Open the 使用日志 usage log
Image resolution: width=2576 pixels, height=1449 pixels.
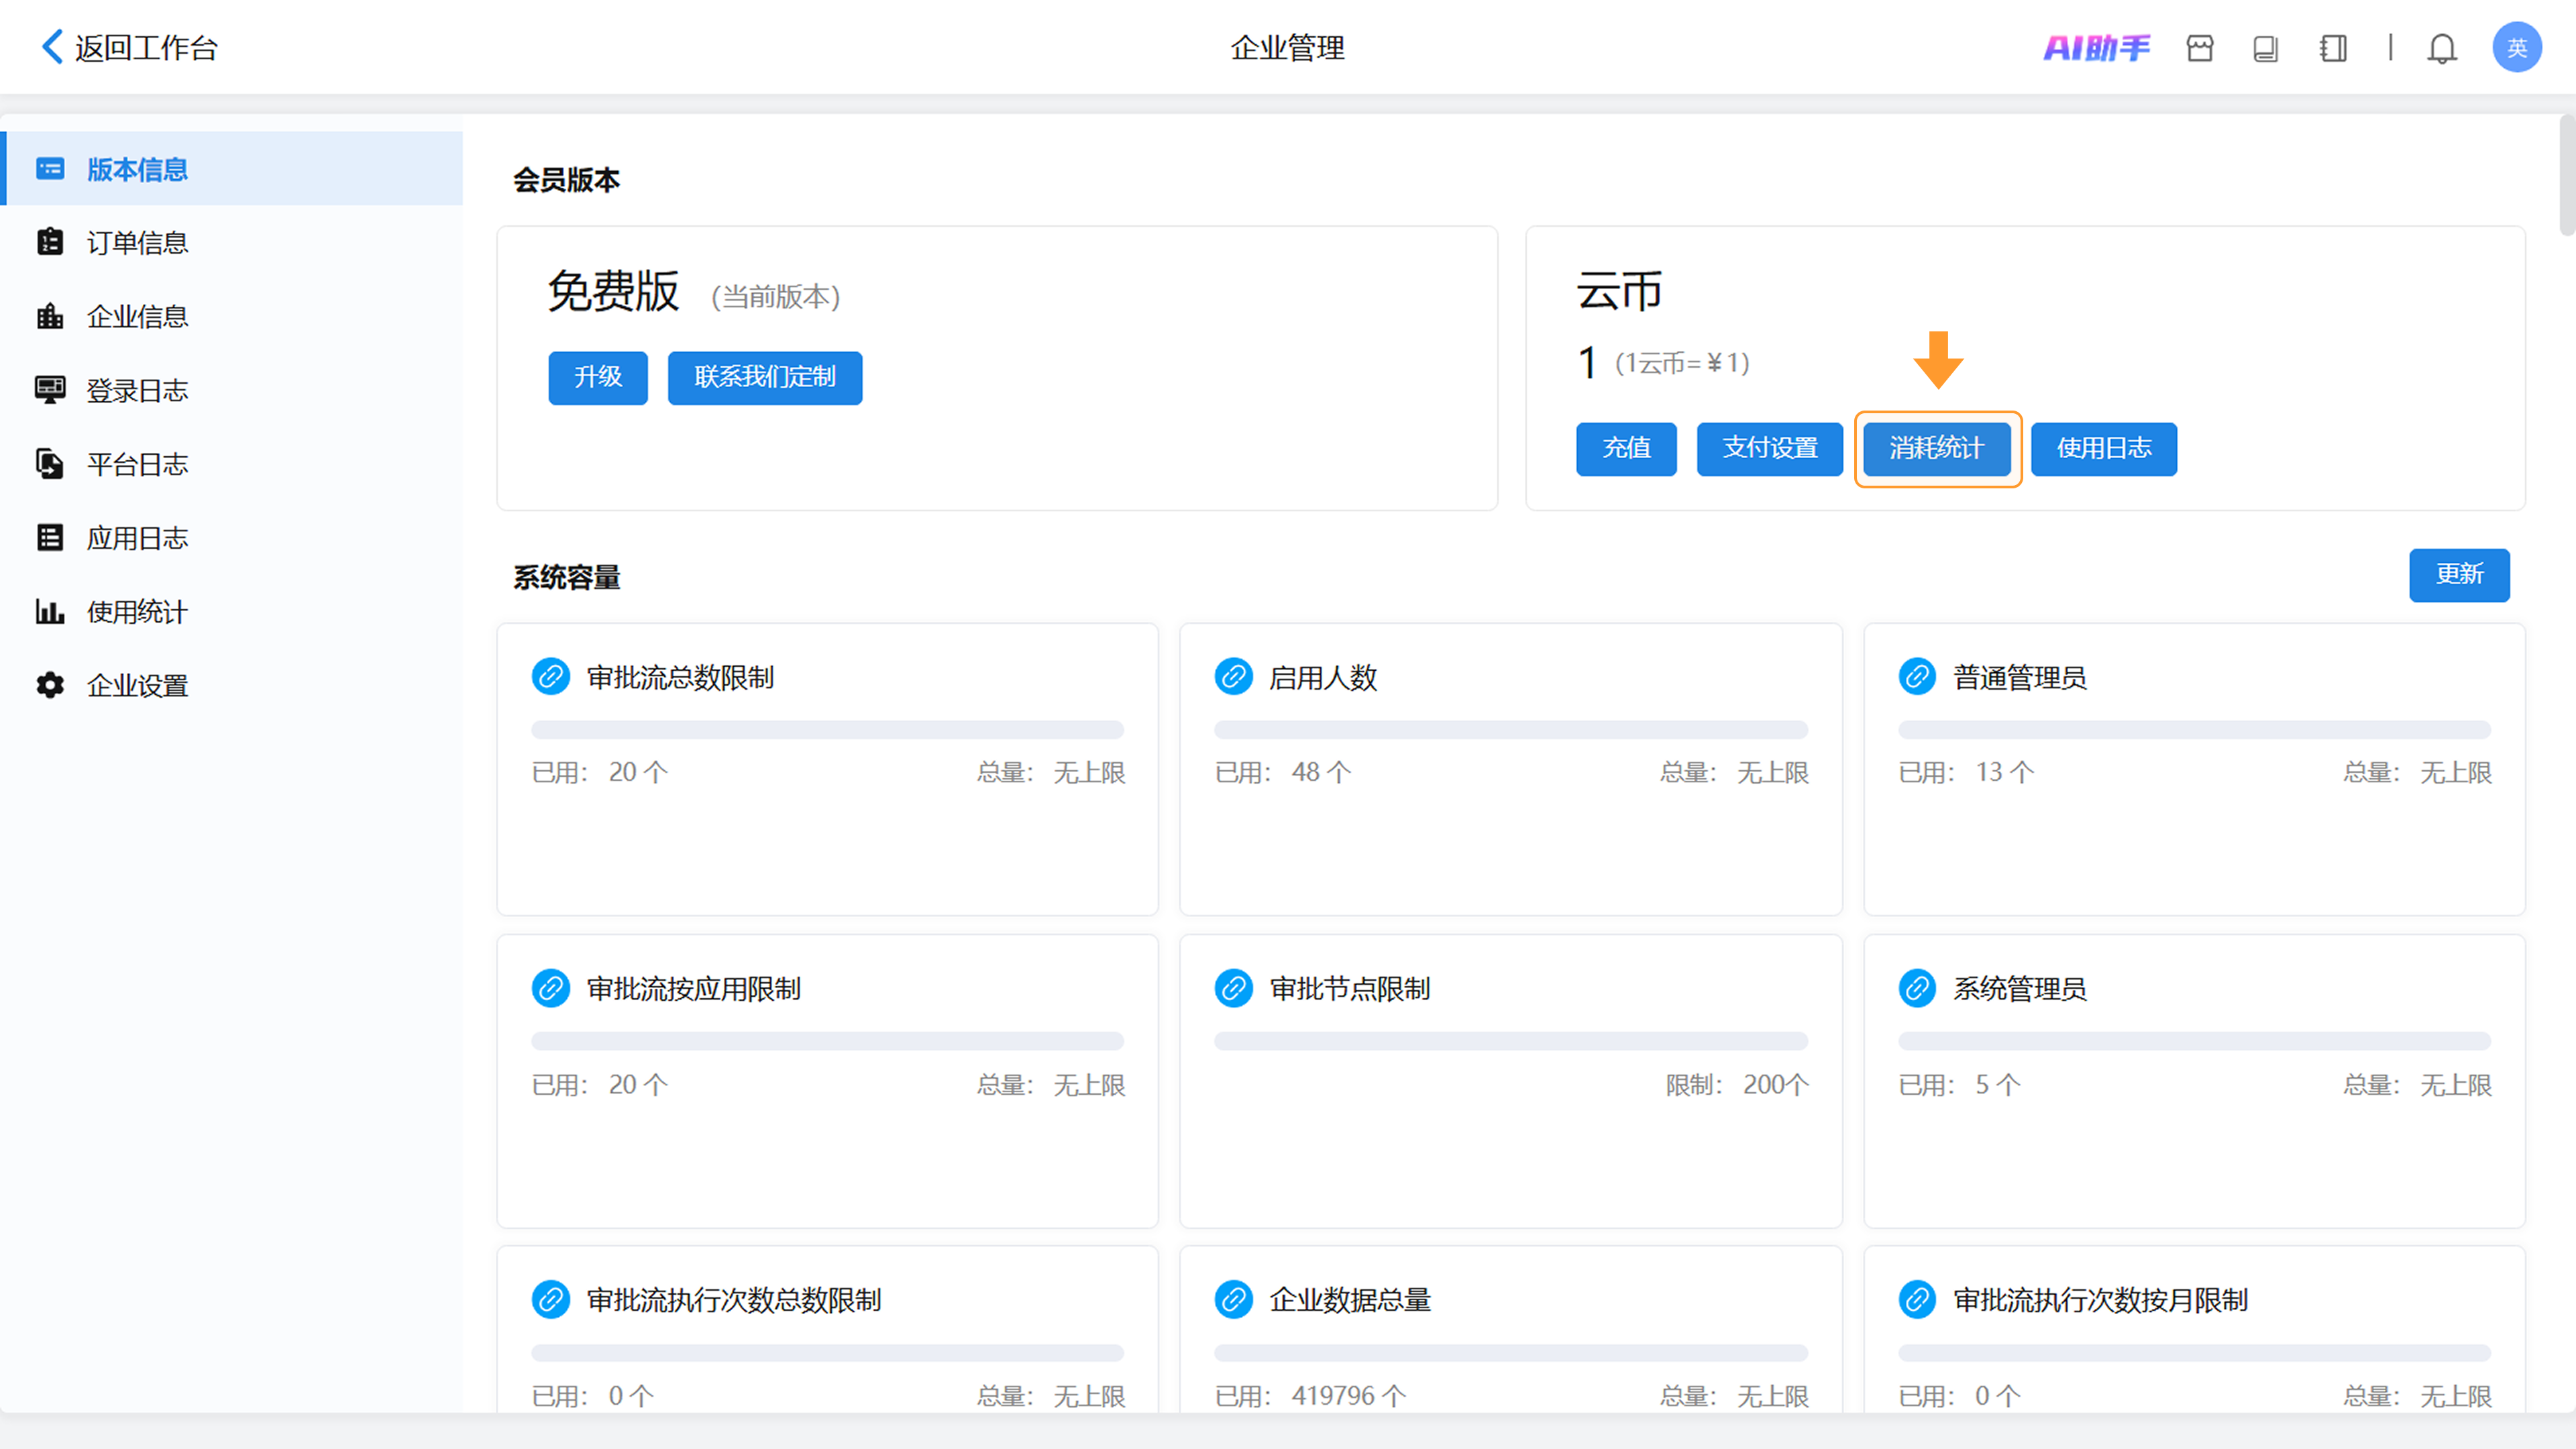tap(2104, 448)
